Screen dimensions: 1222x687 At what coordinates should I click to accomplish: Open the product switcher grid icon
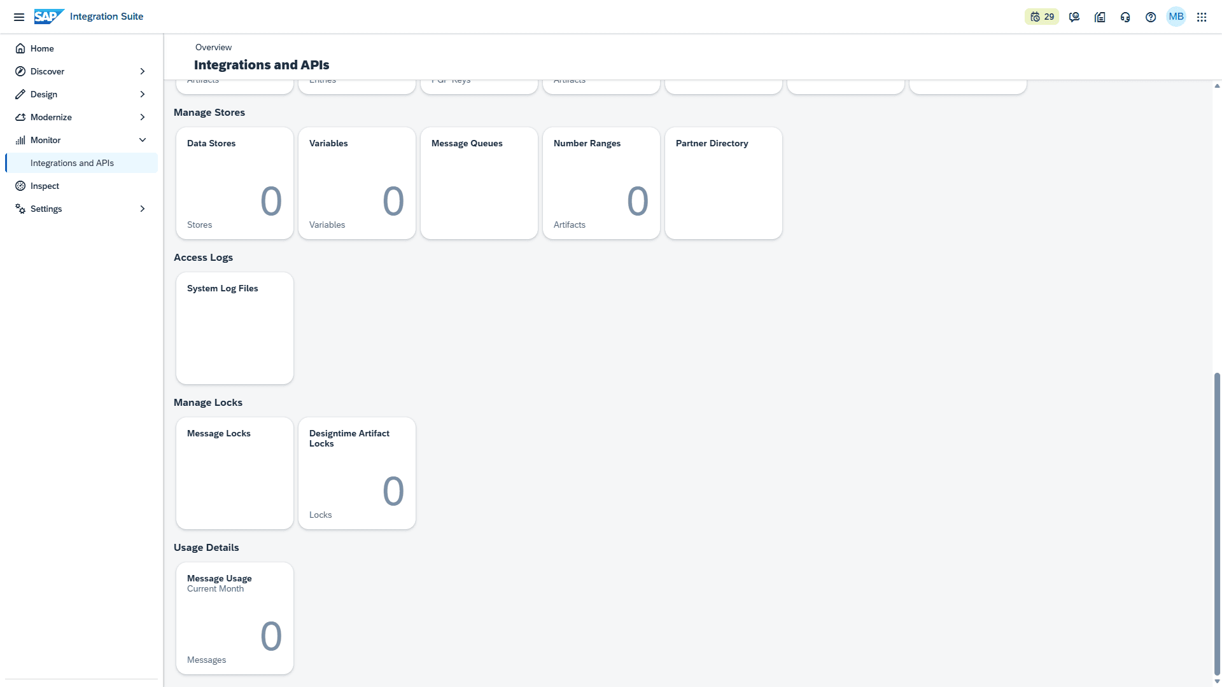1202,17
